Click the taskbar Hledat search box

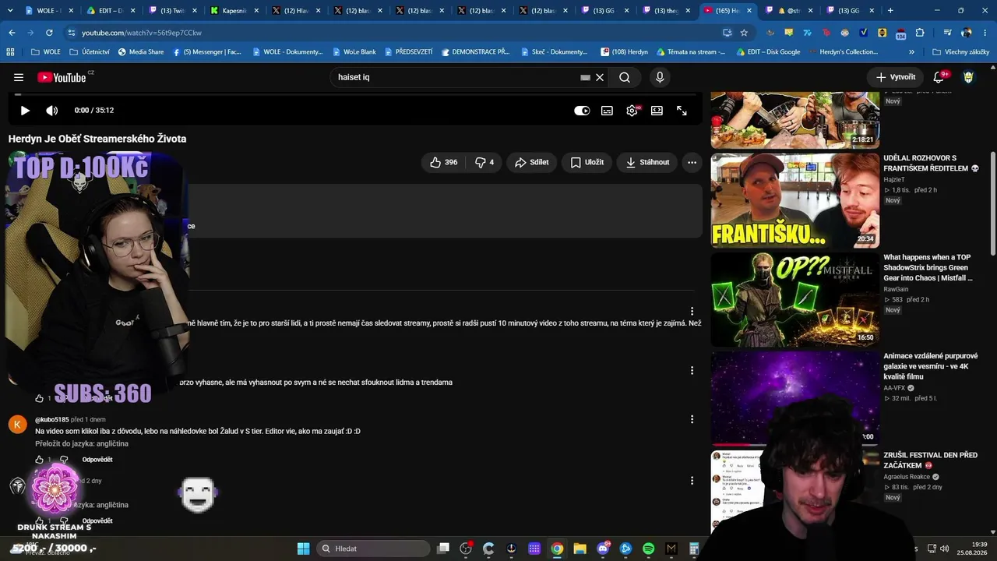(372, 549)
